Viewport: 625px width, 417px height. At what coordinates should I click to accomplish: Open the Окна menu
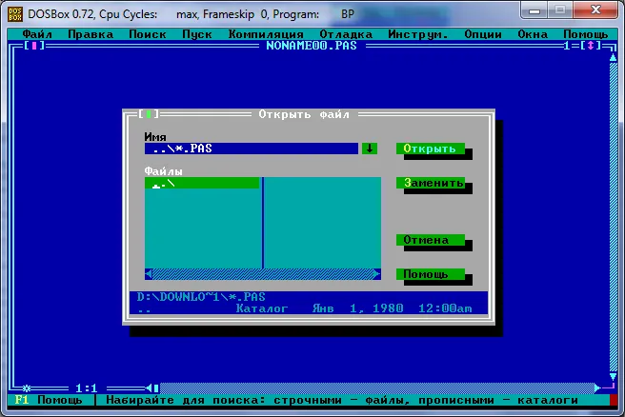[533, 34]
